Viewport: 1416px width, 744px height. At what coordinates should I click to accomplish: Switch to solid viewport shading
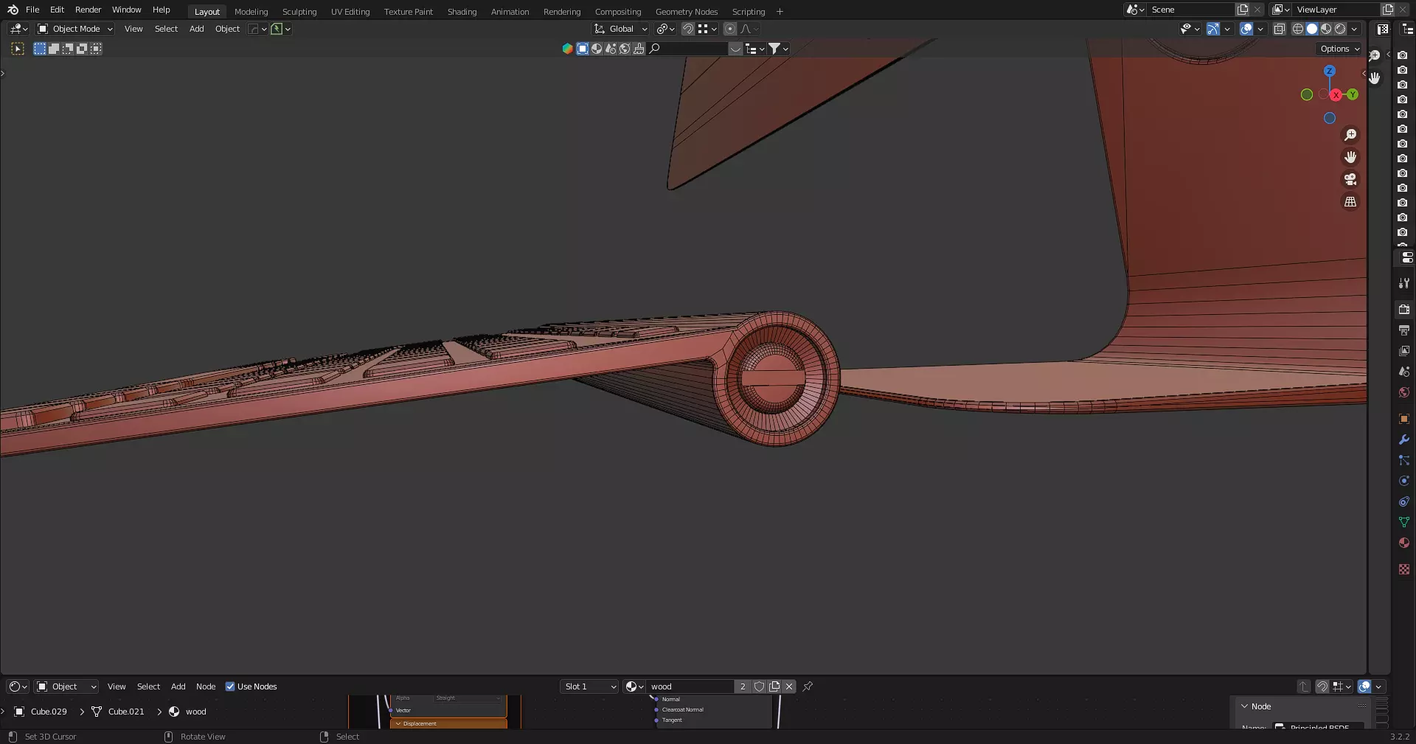pyautogui.click(x=1312, y=29)
